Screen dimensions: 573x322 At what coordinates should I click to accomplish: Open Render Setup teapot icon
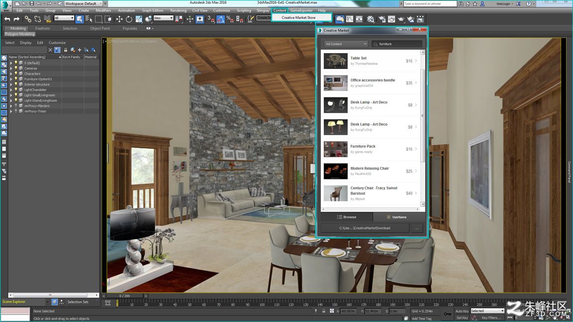382,19
